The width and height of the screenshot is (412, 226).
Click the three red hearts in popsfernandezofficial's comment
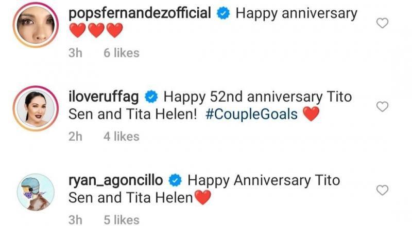click(x=96, y=32)
